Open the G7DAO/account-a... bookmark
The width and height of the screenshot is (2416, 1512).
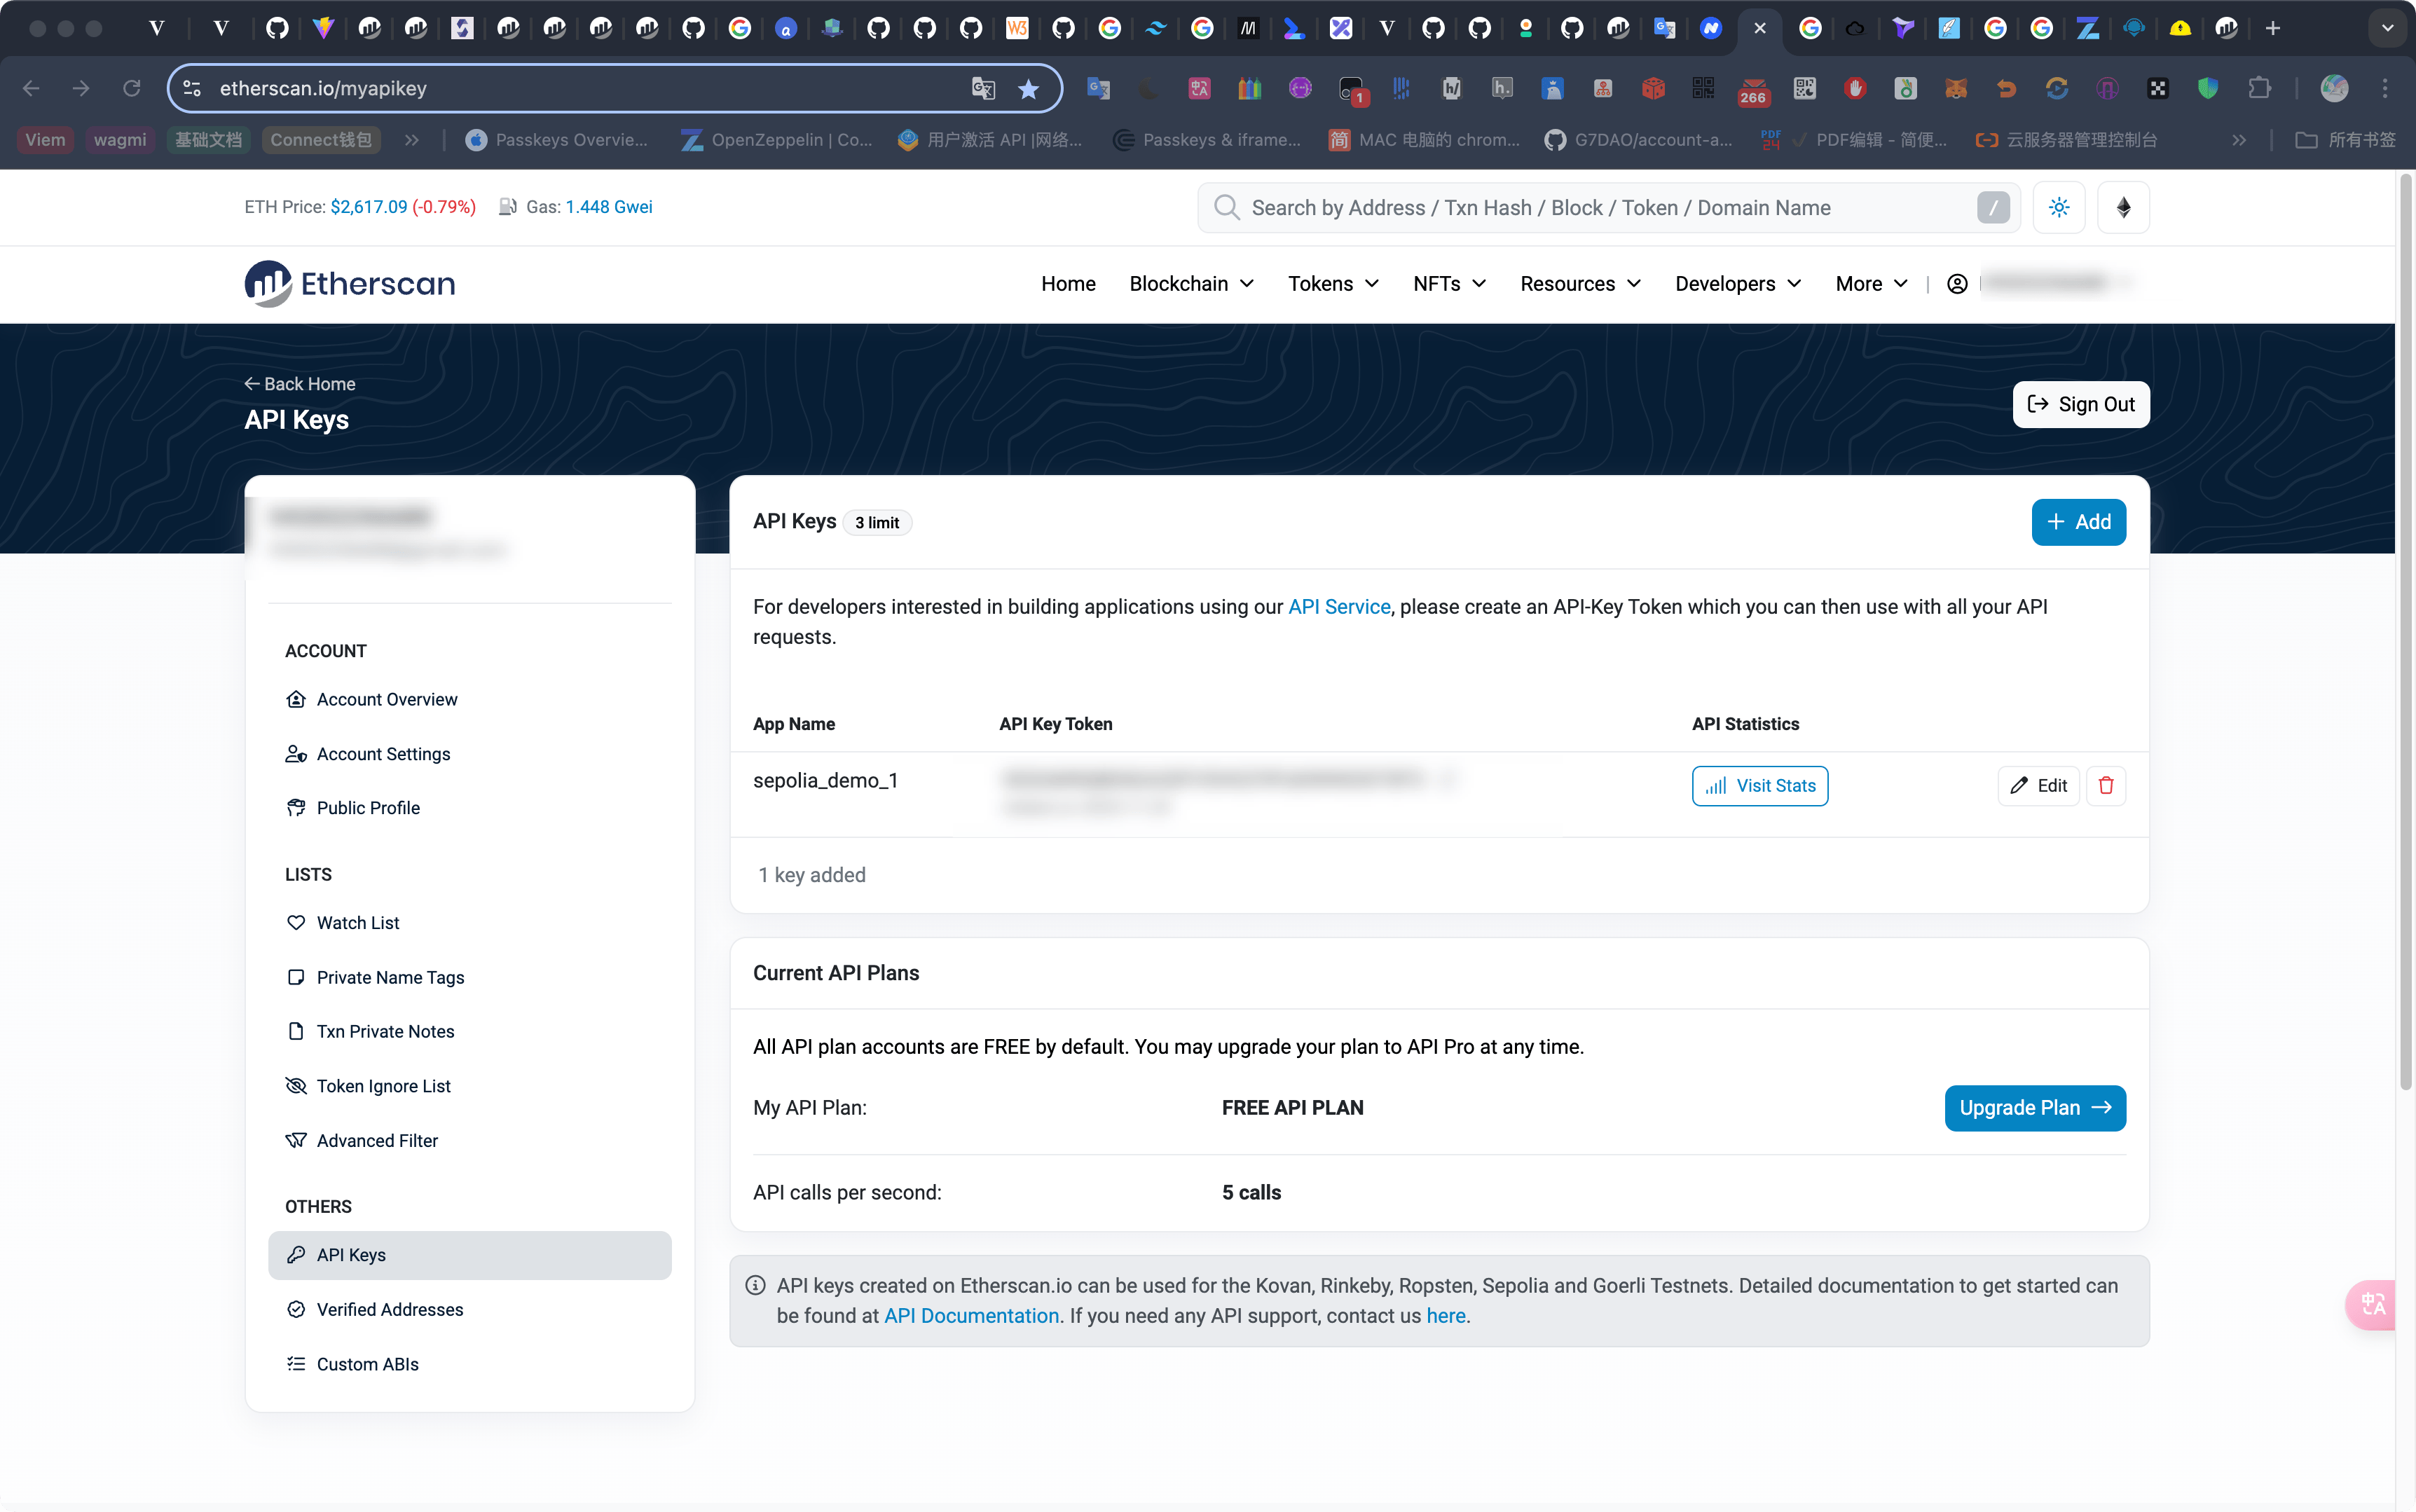pos(1639,140)
